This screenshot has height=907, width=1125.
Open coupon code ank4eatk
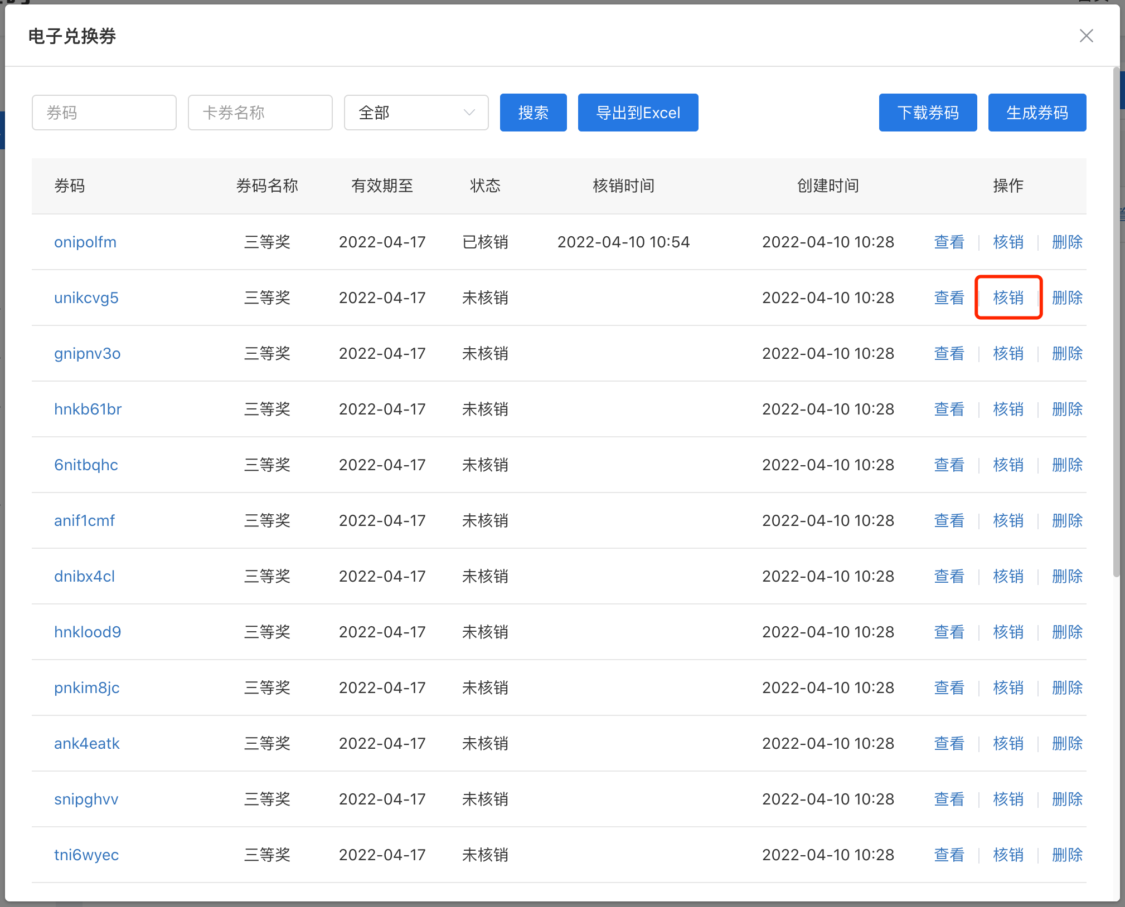[x=87, y=743]
